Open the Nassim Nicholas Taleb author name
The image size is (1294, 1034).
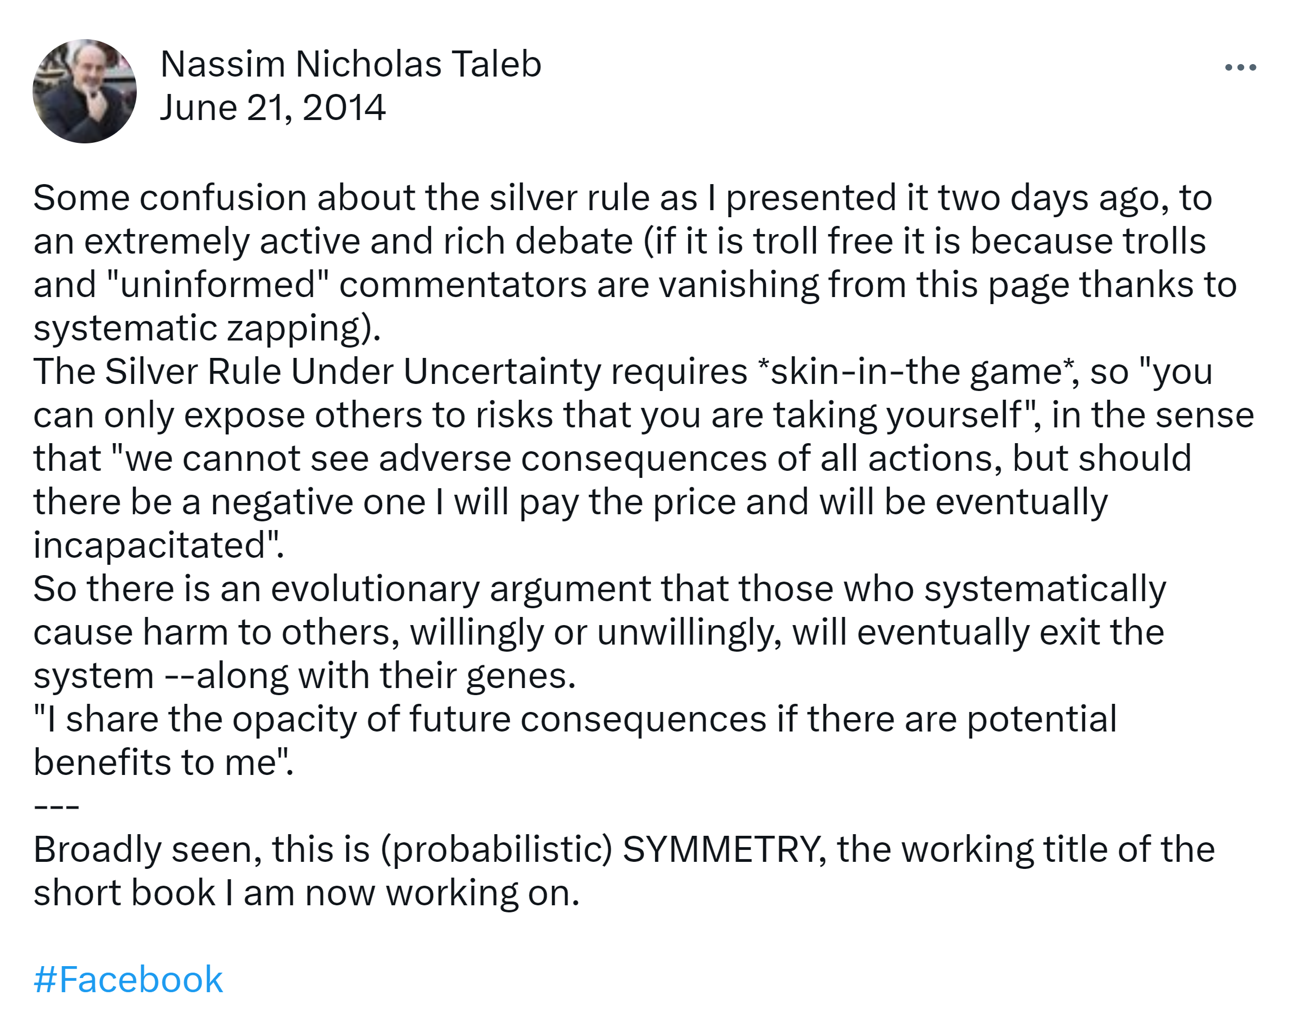351,64
